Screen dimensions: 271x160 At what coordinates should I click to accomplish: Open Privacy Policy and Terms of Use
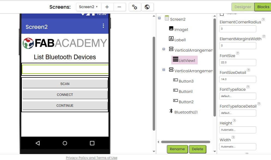pyautogui.click(x=92, y=158)
